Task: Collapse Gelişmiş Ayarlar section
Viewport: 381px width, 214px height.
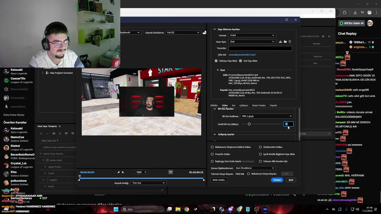Action: pos(215,135)
